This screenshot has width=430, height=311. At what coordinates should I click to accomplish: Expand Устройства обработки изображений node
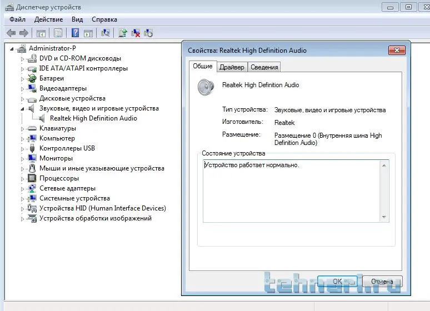pyautogui.click(x=22, y=219)
